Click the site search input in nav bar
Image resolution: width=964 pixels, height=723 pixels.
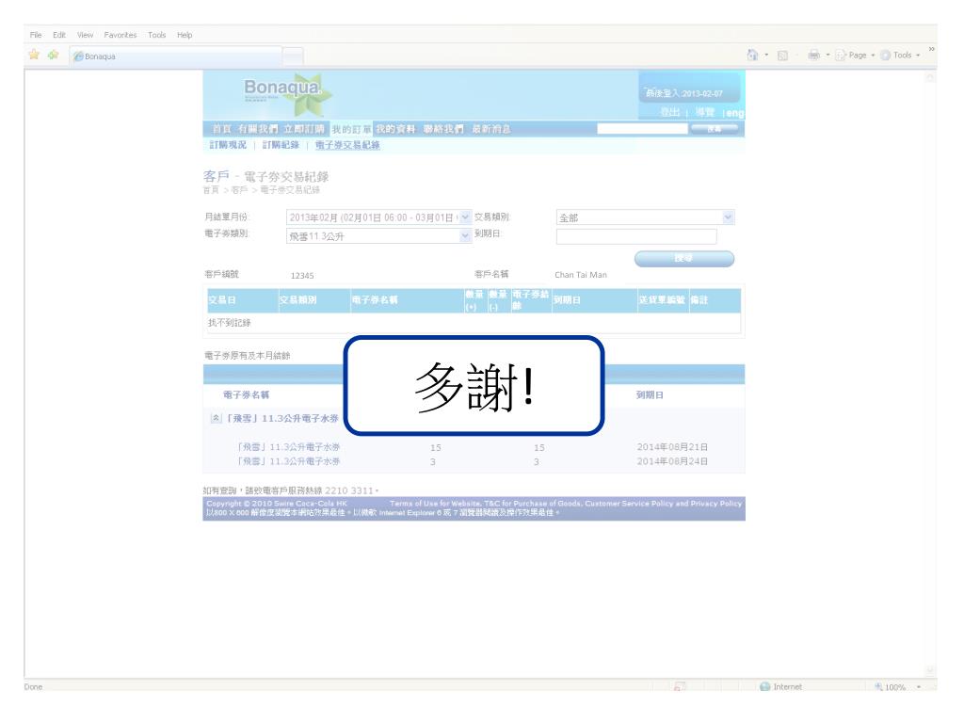[642, 129]
